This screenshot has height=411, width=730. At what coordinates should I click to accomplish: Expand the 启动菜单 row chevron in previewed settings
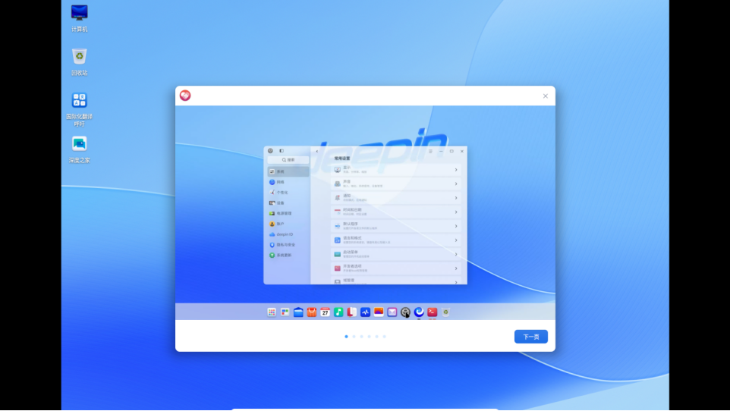456,254
